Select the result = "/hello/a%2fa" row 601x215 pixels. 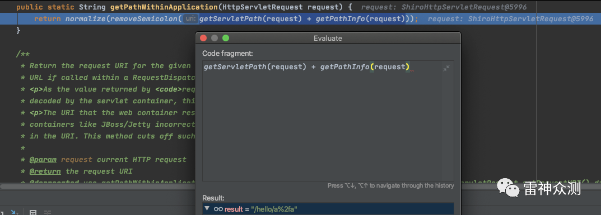point(328,209)
